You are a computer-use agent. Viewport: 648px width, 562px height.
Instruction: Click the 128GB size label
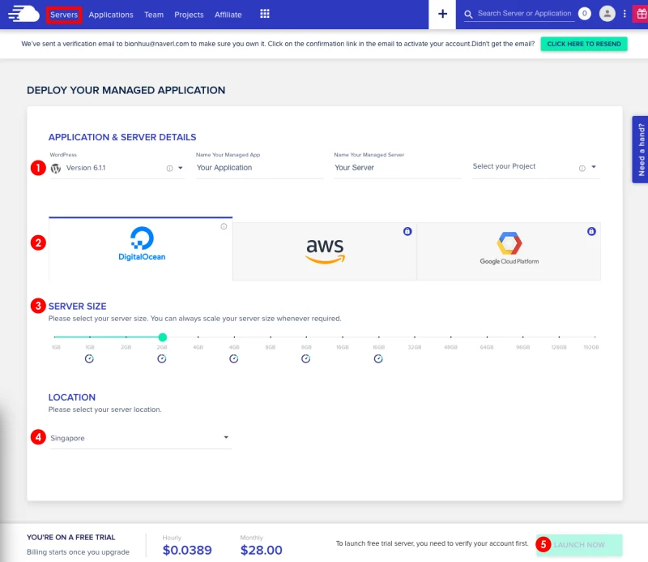pos(559,347)
